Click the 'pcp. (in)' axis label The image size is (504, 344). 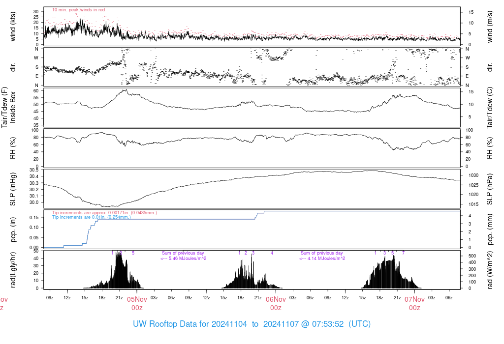coord(13,229)
